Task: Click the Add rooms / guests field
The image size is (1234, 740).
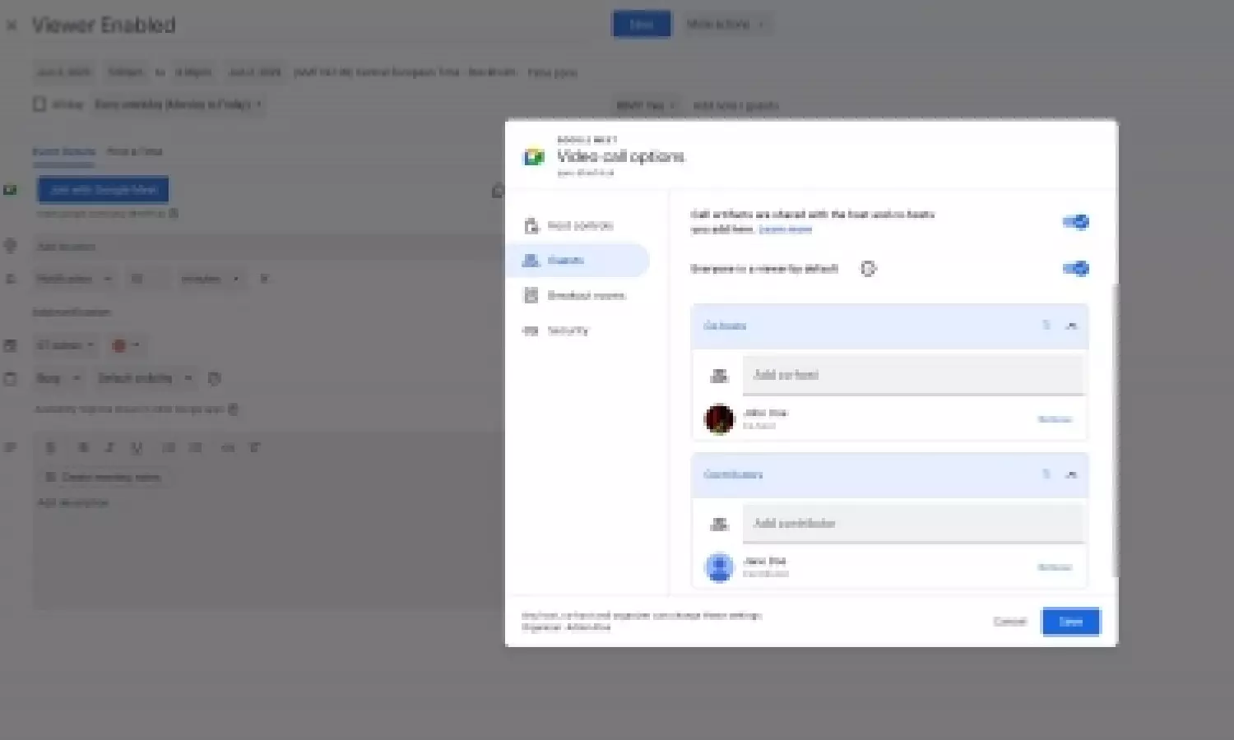Action: (x=735, y=105)
